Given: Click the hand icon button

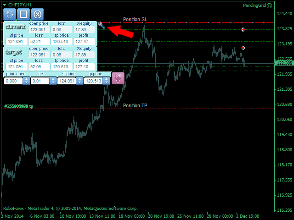Looking at the screenshot, I should pos(10,14).
